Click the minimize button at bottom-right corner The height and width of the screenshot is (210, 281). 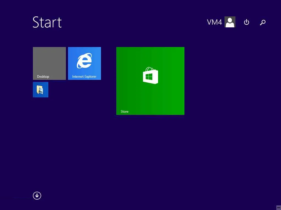pyautogui.click(x=279, y=208)
